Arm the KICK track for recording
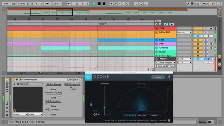The width and height of the screenshot is (224, 126). [x=211, y=28]
